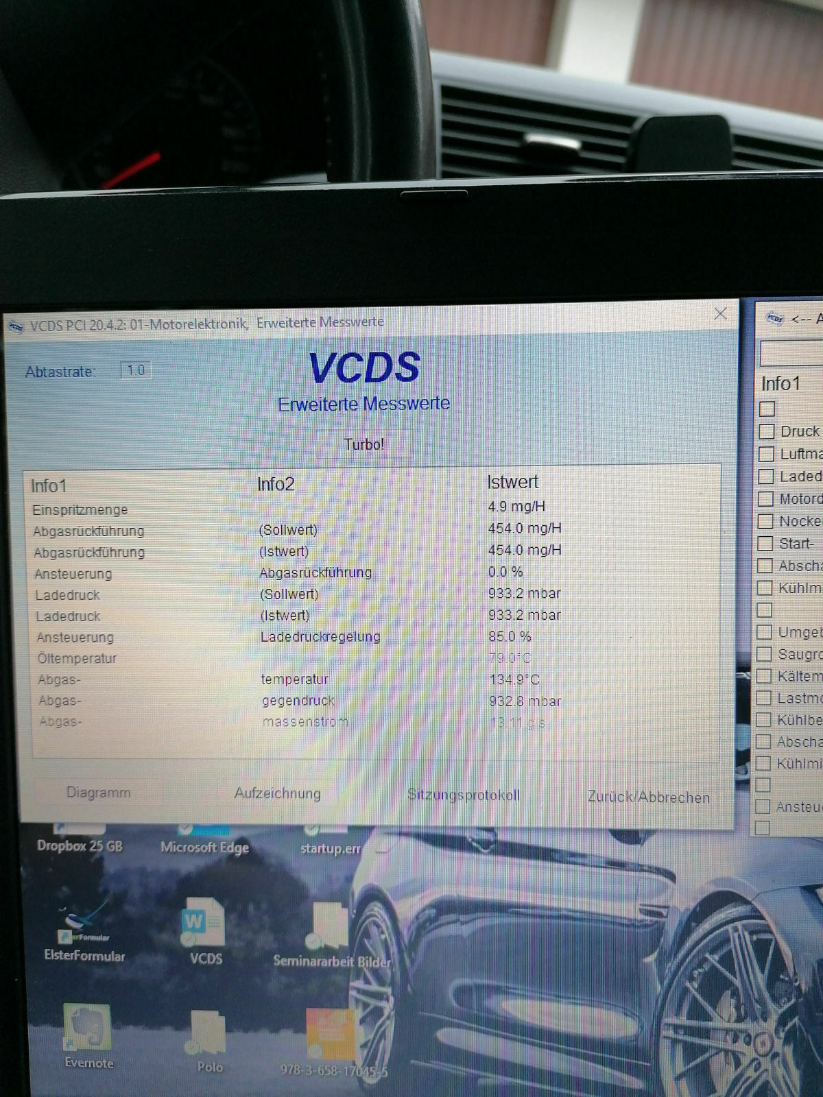Open the Sitzungsprotokoll button
Image resolution: width=823 pixels, height=1097 pixels.
coord(464,795)
